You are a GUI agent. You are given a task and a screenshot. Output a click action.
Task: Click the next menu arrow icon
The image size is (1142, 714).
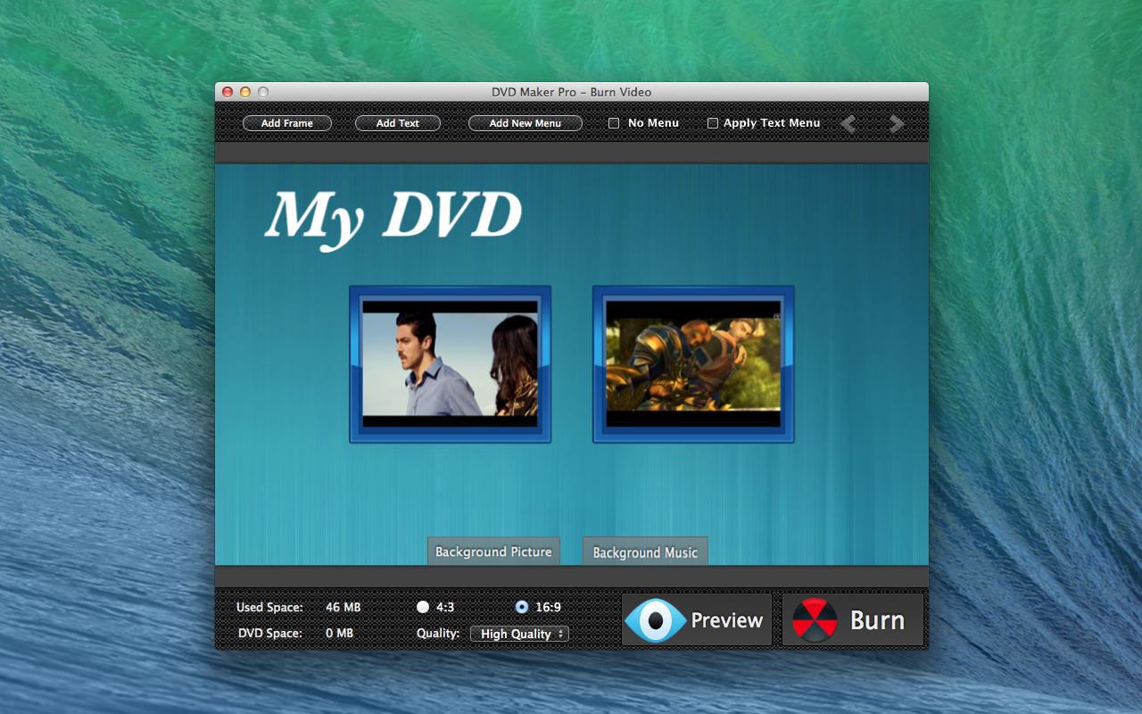click(x=897, y=124)
